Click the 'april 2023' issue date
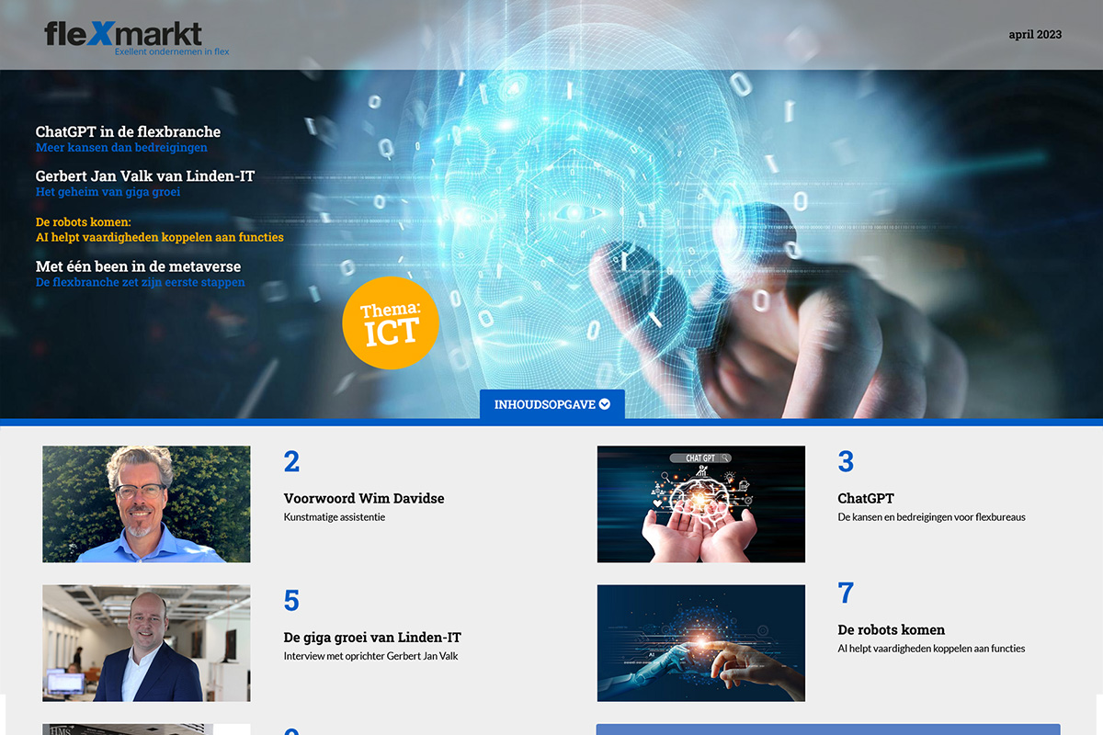 tap(1035, 35)
